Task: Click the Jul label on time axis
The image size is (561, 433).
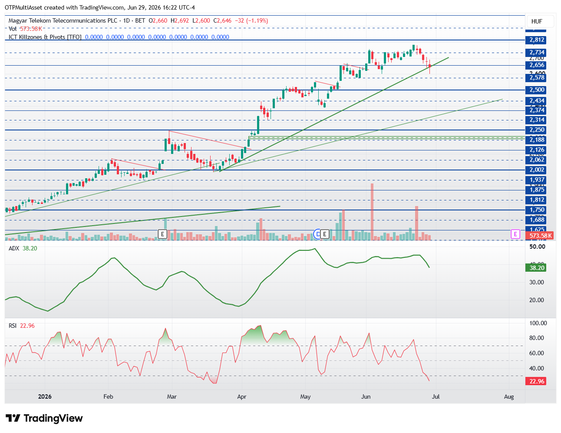Action: click(436, 396)
